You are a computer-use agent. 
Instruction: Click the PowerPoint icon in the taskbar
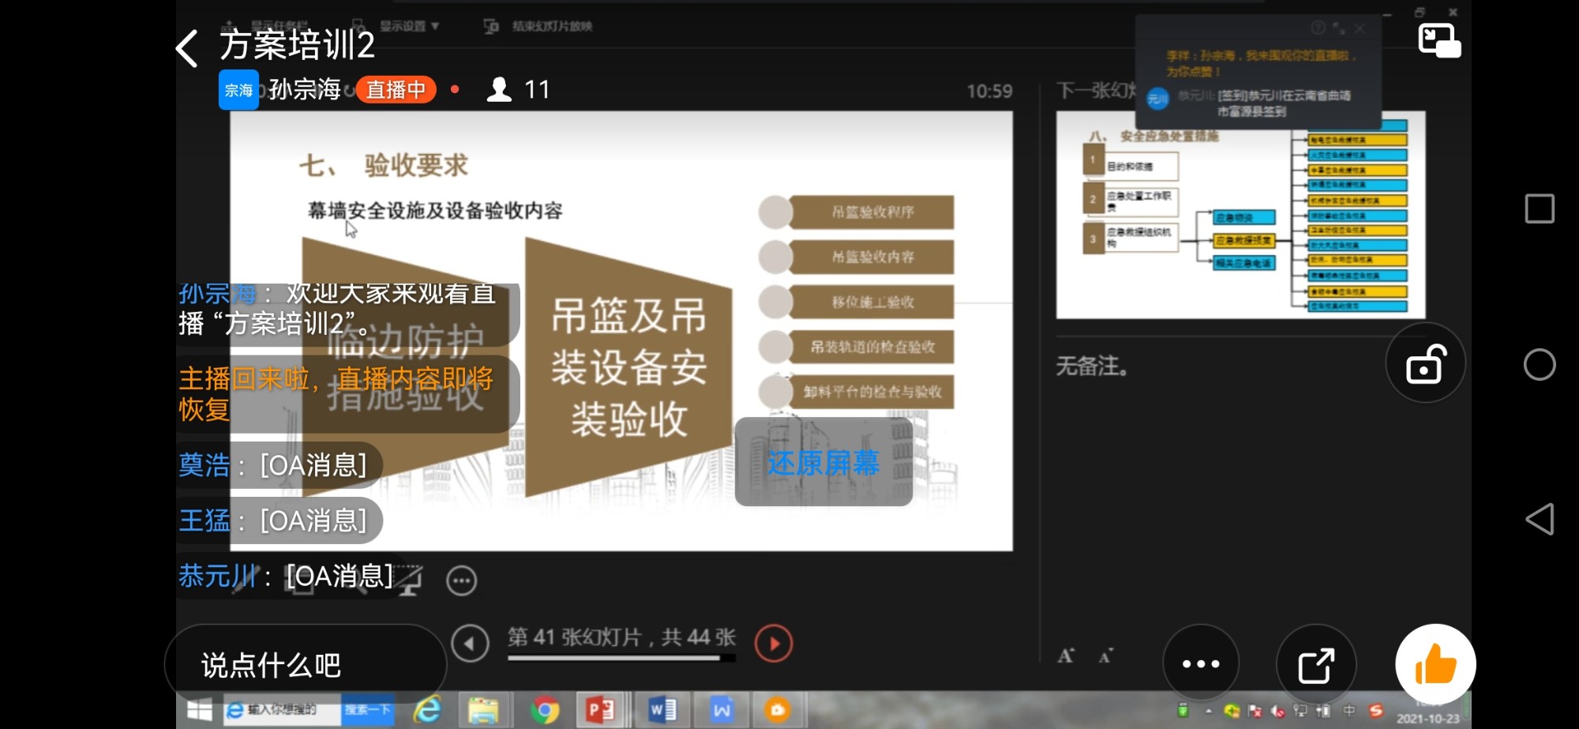click(x=600, y=711)
